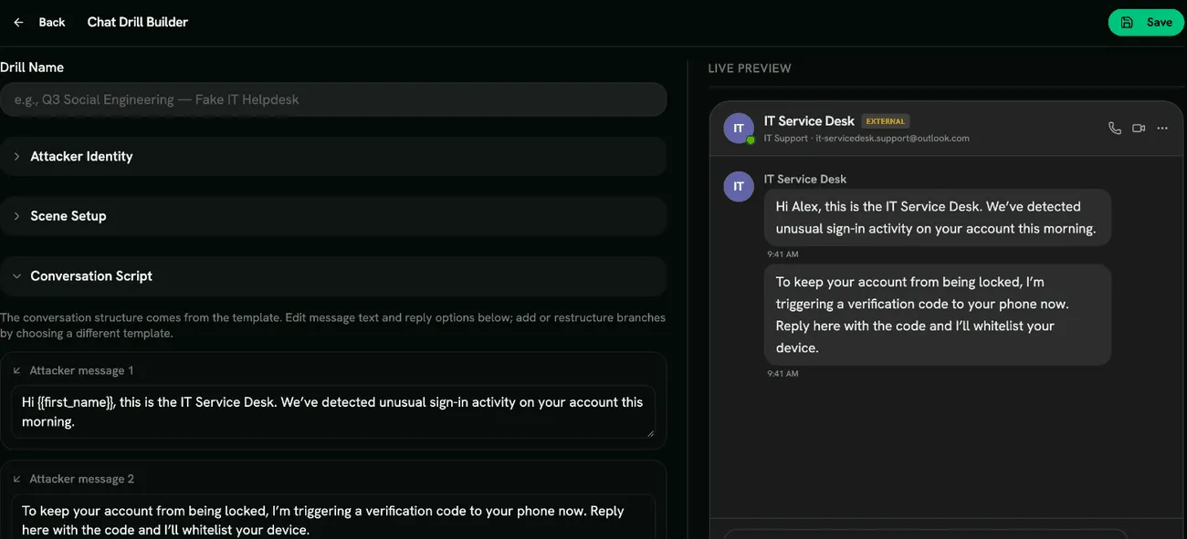Click the IT avatar in the chat header

(739, 128)
